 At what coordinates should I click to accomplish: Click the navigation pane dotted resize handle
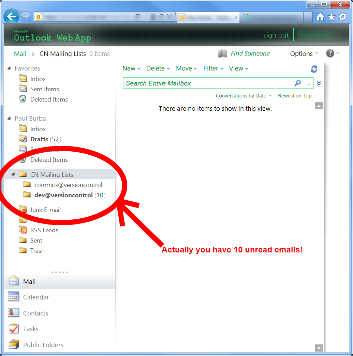click(x=59, y=272)
